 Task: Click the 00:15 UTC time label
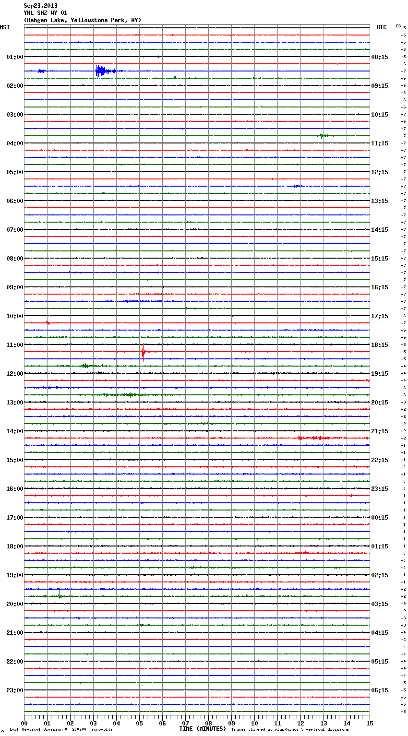click(380, 518)
